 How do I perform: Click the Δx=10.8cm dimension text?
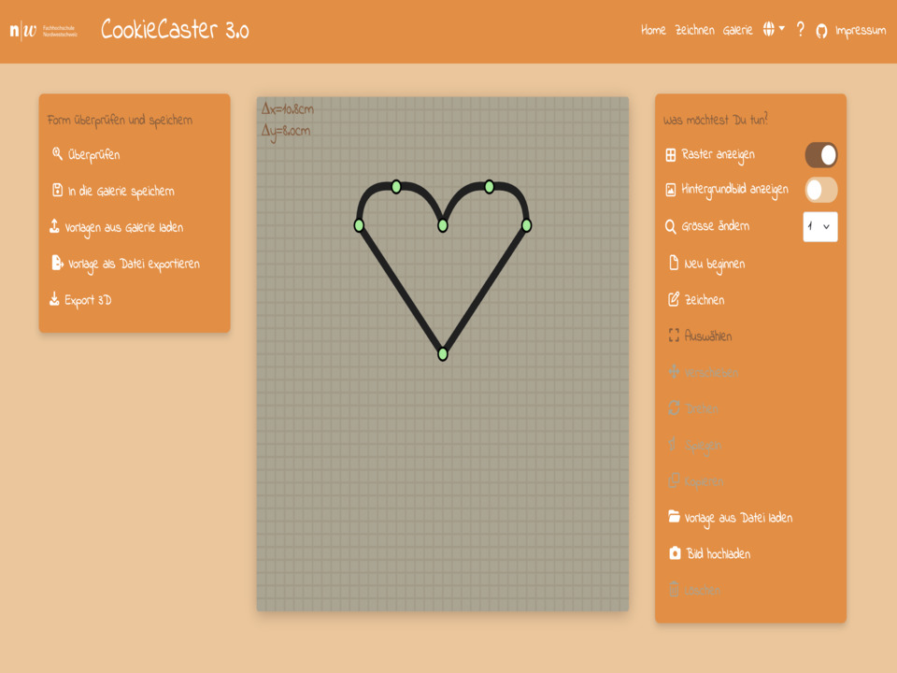coord(288,108)
